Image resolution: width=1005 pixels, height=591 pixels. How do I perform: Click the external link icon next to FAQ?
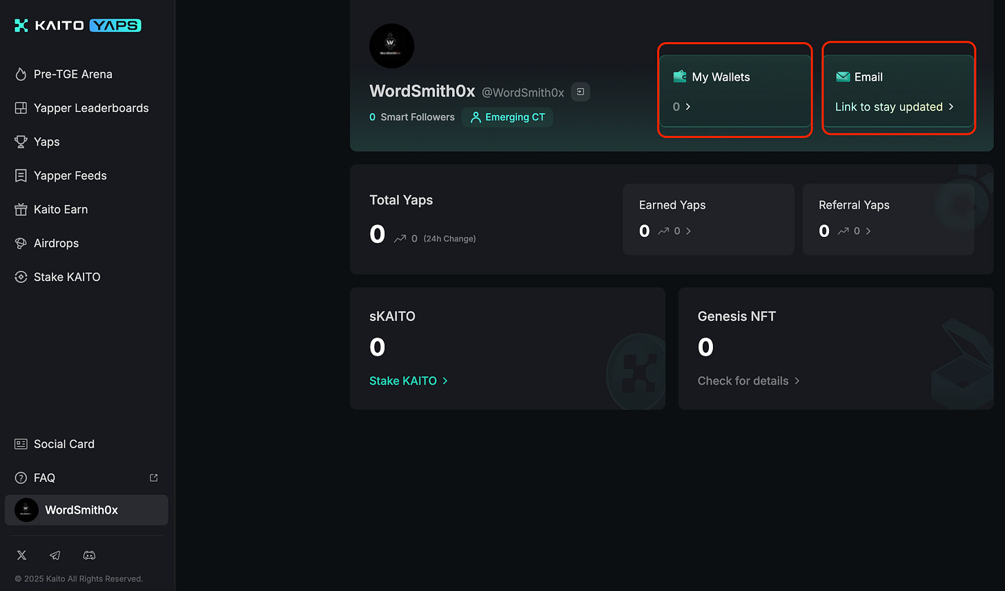click(154, 478)
